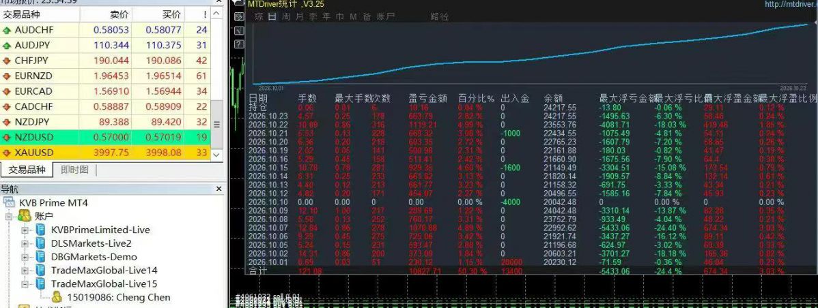
Task: Select the CHFJPY down-arrow icon
Action: pos(7,61)
